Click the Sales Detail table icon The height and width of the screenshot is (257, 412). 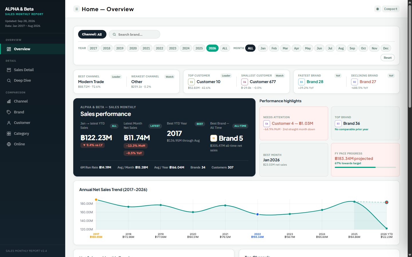(9, 70)
